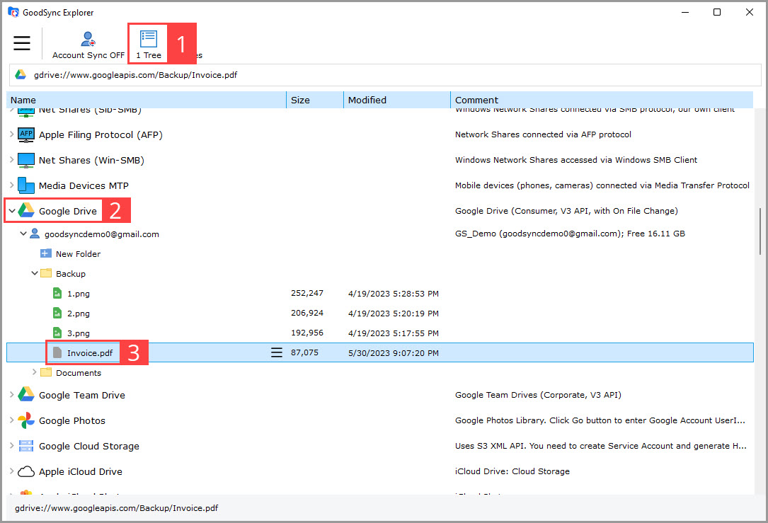Expand Apple Filing Protocol (AFP) node
768x523 pixels.
12,134
